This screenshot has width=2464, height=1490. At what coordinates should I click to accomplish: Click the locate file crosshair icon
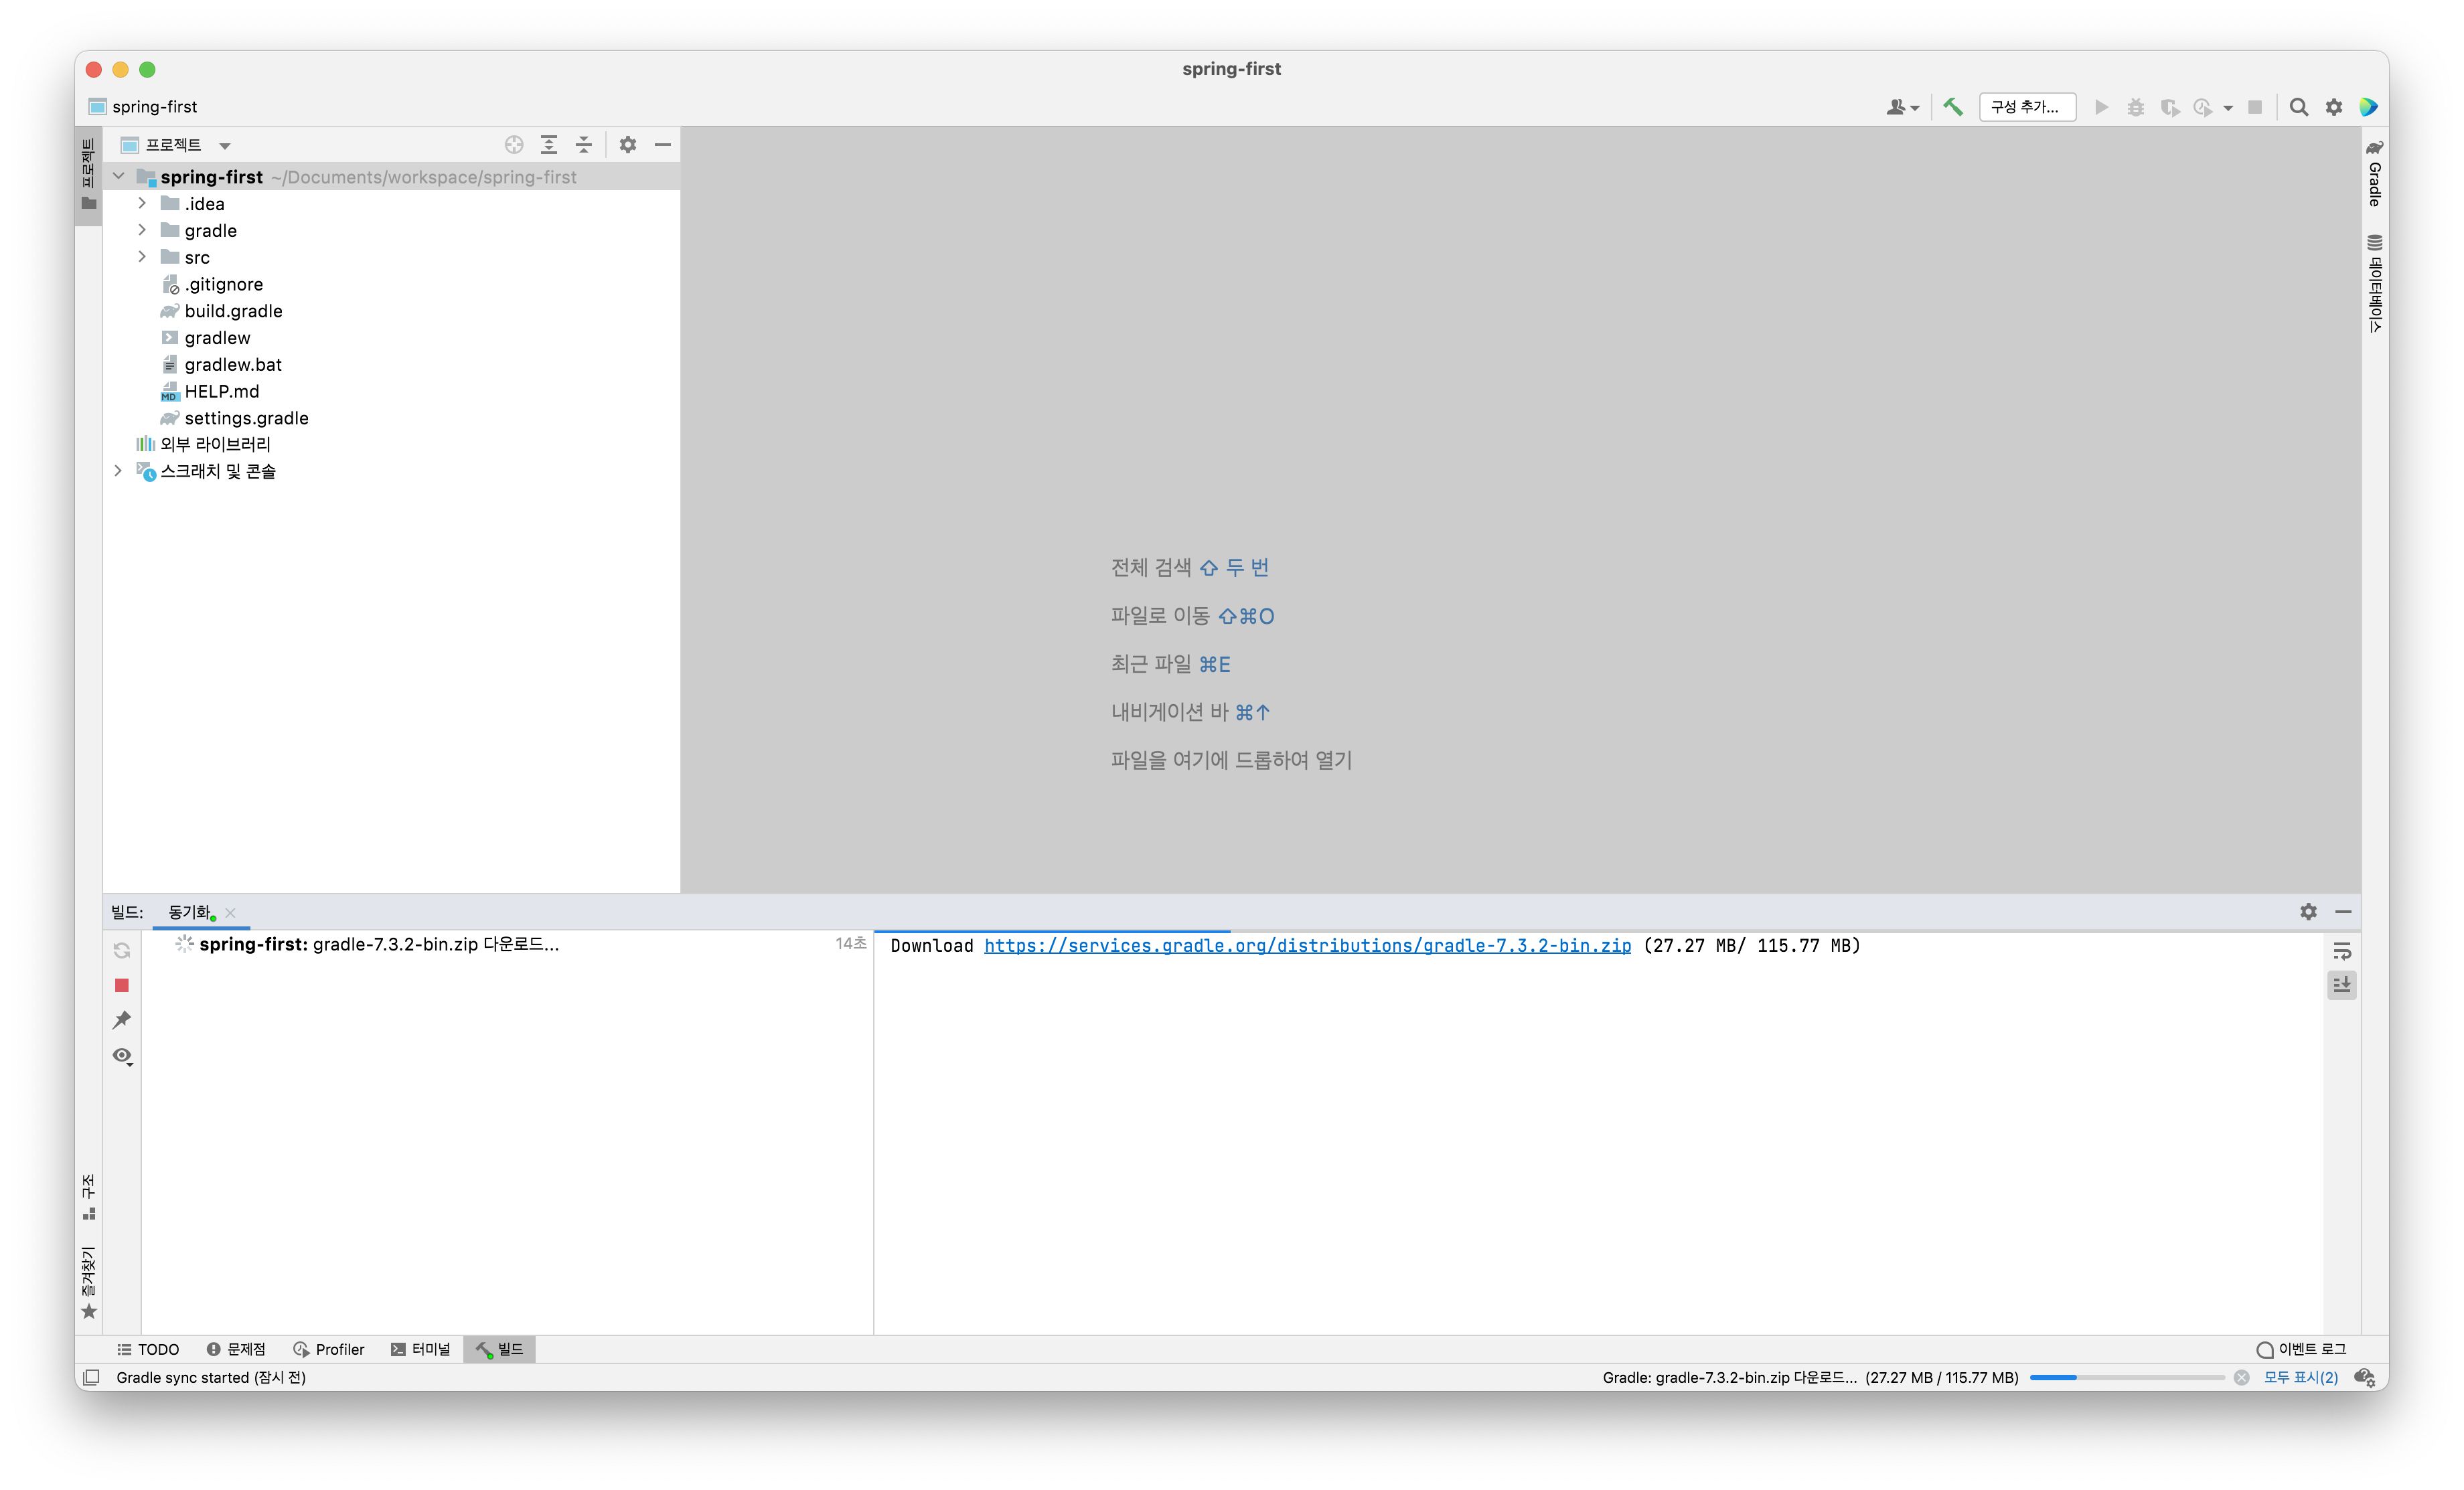[514, 145]
